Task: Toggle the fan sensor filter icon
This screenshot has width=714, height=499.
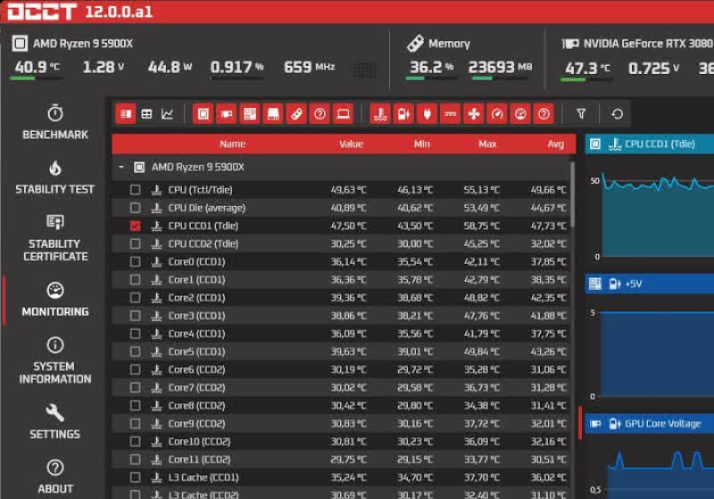Action: click(x=474, y=114)
